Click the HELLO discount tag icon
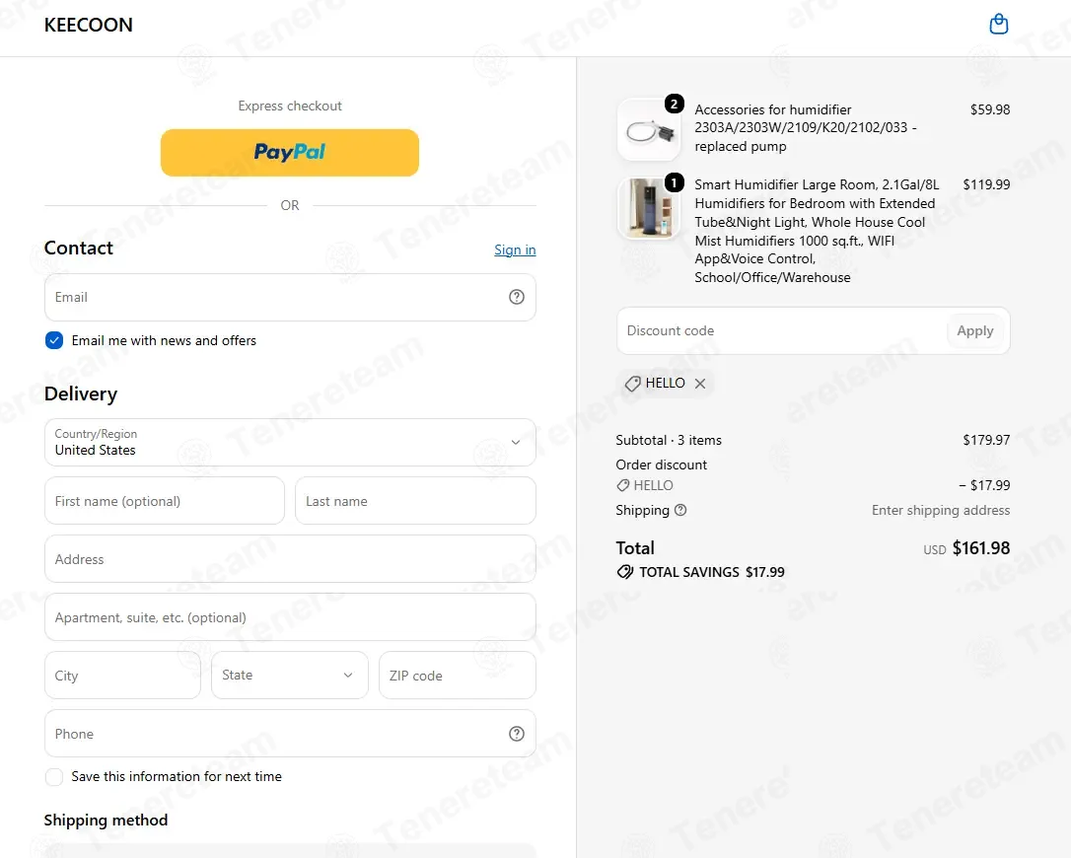 [x=632, y=384]
